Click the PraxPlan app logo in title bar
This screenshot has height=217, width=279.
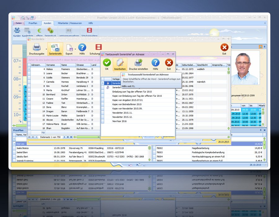click(13, 18)
